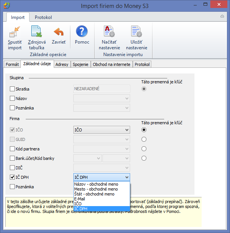230x233 pixels.
Task: Enable the Názov checkbox in Skupina
Action: click(12, 99)
